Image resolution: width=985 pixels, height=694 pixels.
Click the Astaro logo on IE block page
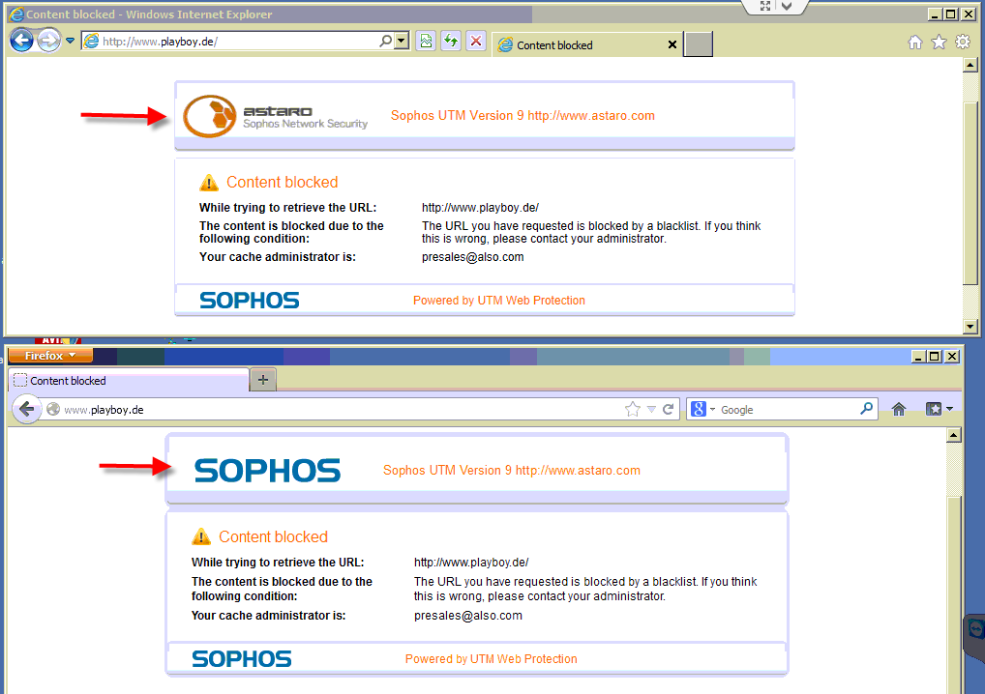click(275, 116)
